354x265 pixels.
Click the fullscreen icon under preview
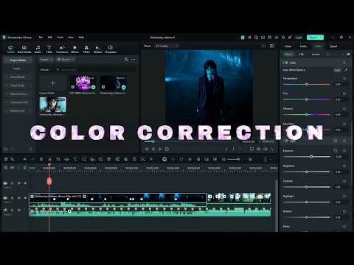coord(272,149)
